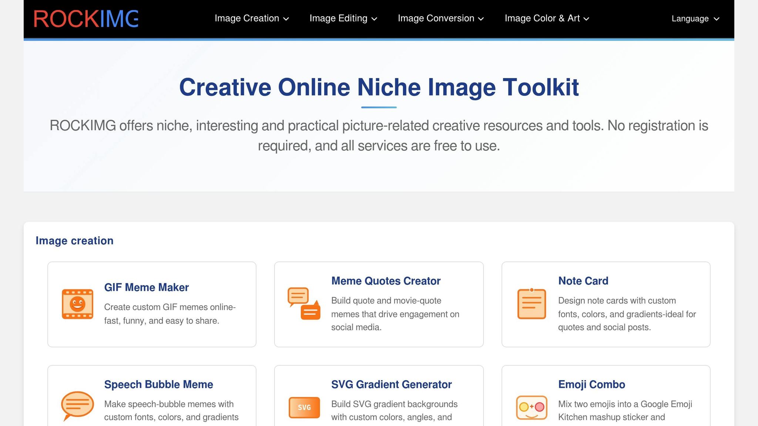The width and height of the screenshot is (758, 426).
Task: Click the GIF Meme Maker description text
Action: click(x=170, y=314)
